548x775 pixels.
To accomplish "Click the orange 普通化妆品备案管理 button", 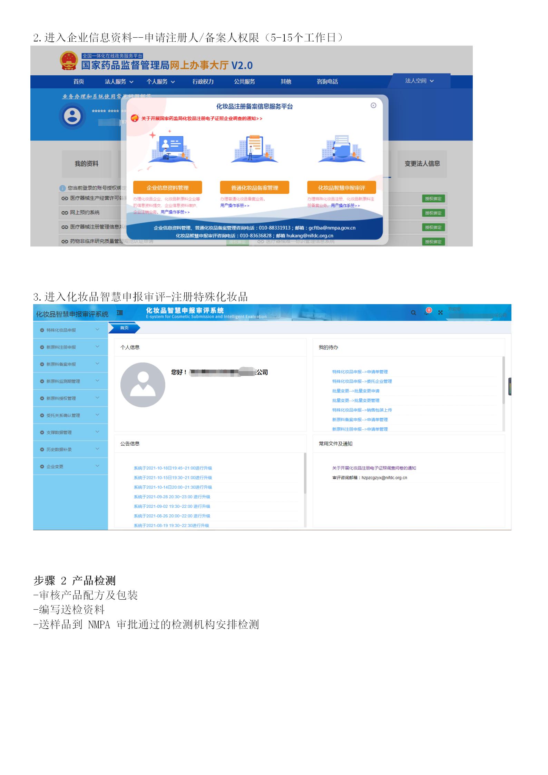I will (x=254, y=188).
